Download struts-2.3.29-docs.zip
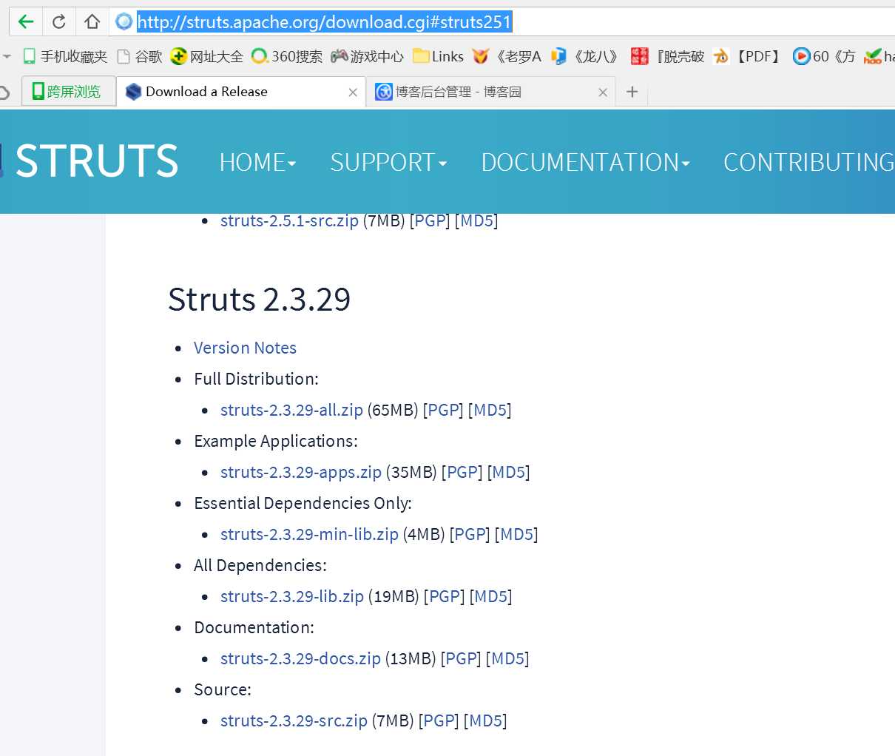The width and height of the screenshot is (895, 756). click(x=300, y=658)
